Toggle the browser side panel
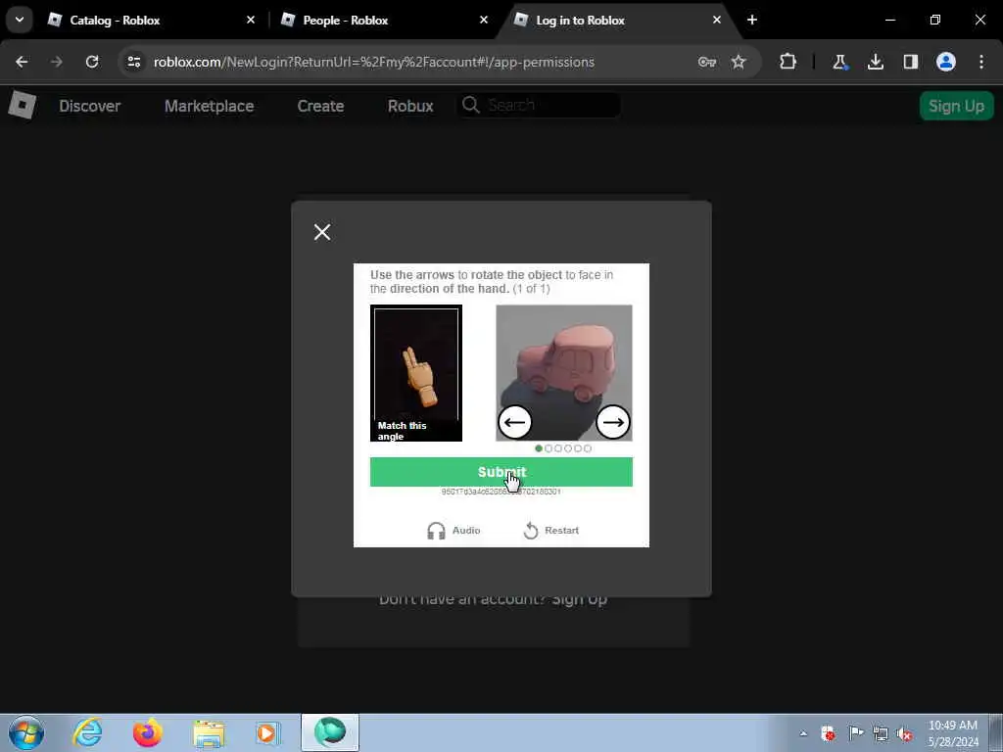The image size is (1003, 752). 910,62
